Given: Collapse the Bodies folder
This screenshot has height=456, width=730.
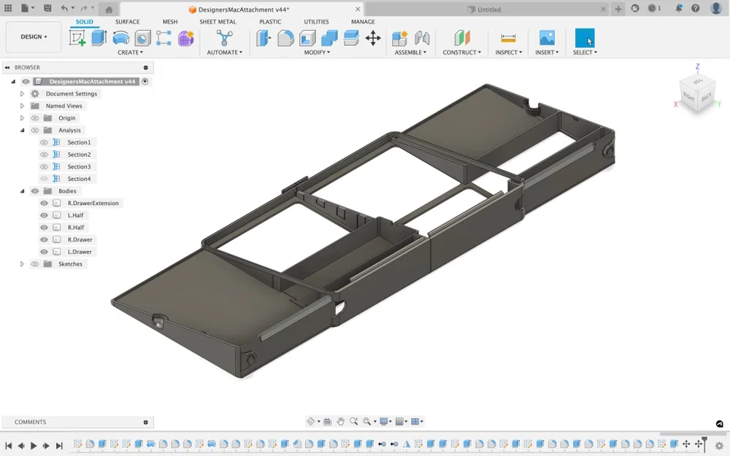Looking at the screenshot, I should (x=22, y=191).
